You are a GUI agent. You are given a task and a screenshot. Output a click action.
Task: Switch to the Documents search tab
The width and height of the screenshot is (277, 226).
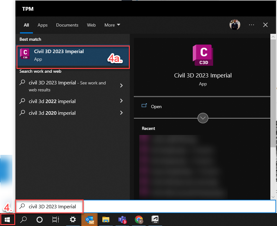point(67,25)
